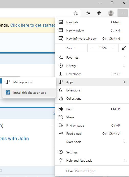Open the user profile avatar
Viewport: 129px width, 177px height.
111,13
